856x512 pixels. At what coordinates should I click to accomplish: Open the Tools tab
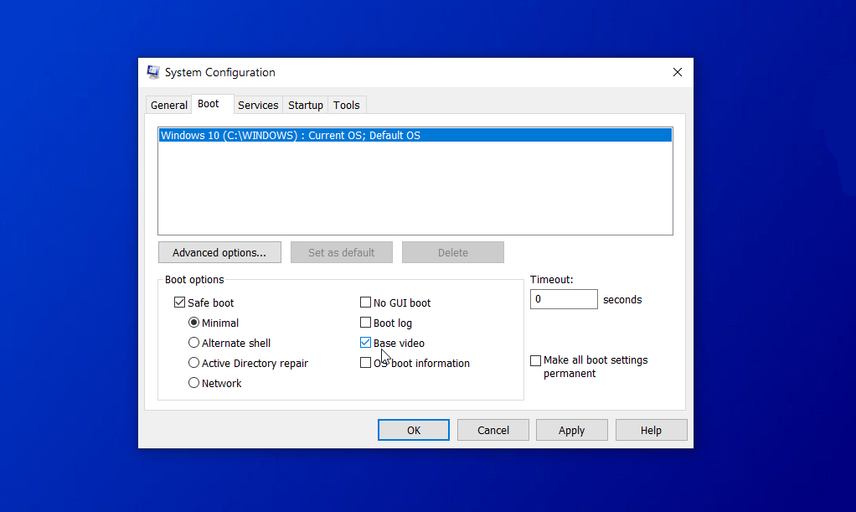coord(347,105)
